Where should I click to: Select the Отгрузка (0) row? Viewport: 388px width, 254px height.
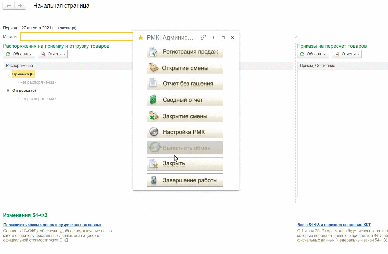[24, 91]
